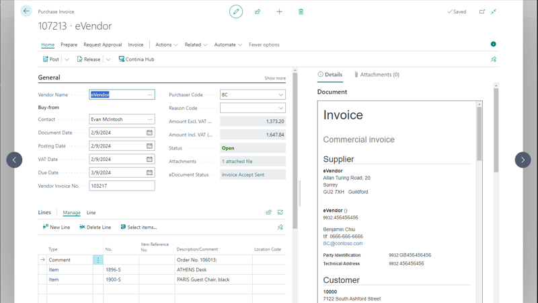Open the Prepare menu tab
538x303 pixels.
pyautogui.click(x=69, y=44)
